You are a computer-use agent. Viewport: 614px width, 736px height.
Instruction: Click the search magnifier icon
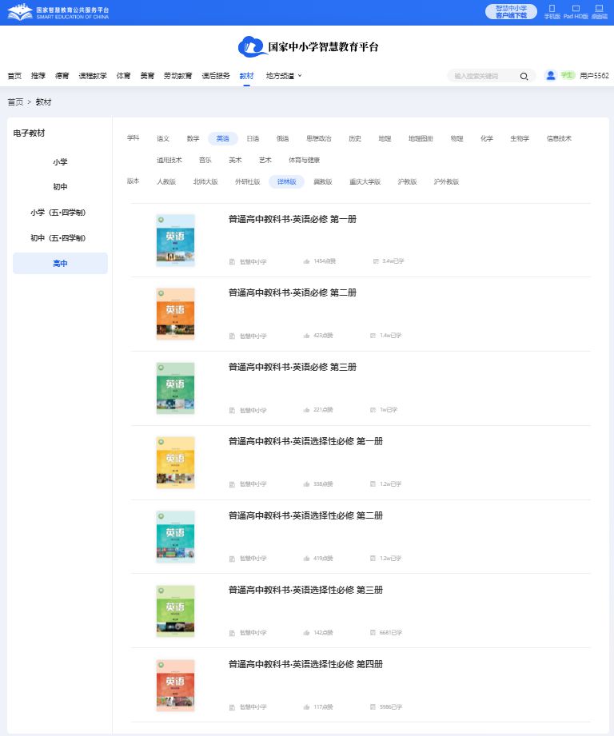coord(524,76)
